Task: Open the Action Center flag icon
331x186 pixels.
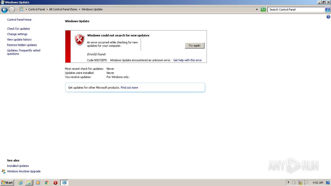Action: [306, 183]
